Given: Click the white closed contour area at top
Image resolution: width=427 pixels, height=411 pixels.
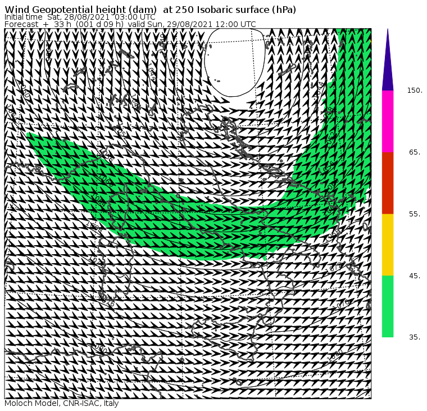Looking at the screenshot, I should 234,61.
